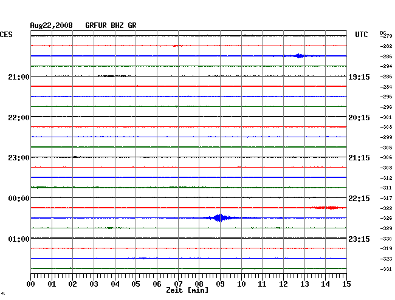395x300 pixels.
Task: Select the x-axis minute label 11
Action: 262,284
